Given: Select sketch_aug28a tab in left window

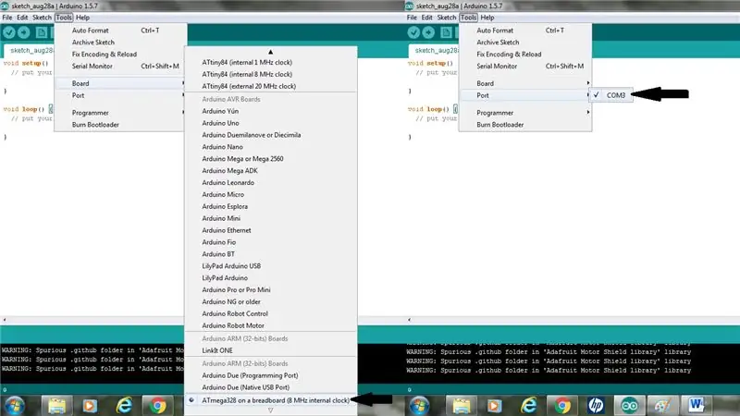Looking at the screenshot, I should click(x=30, y=51).
